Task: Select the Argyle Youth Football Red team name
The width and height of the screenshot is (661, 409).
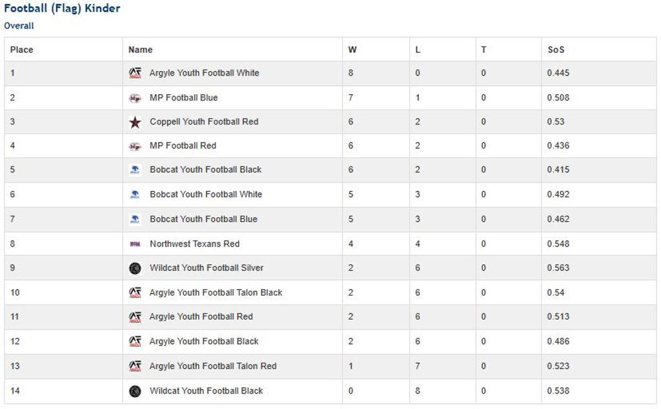Action: pyautogui.click(x=201, y=317)
